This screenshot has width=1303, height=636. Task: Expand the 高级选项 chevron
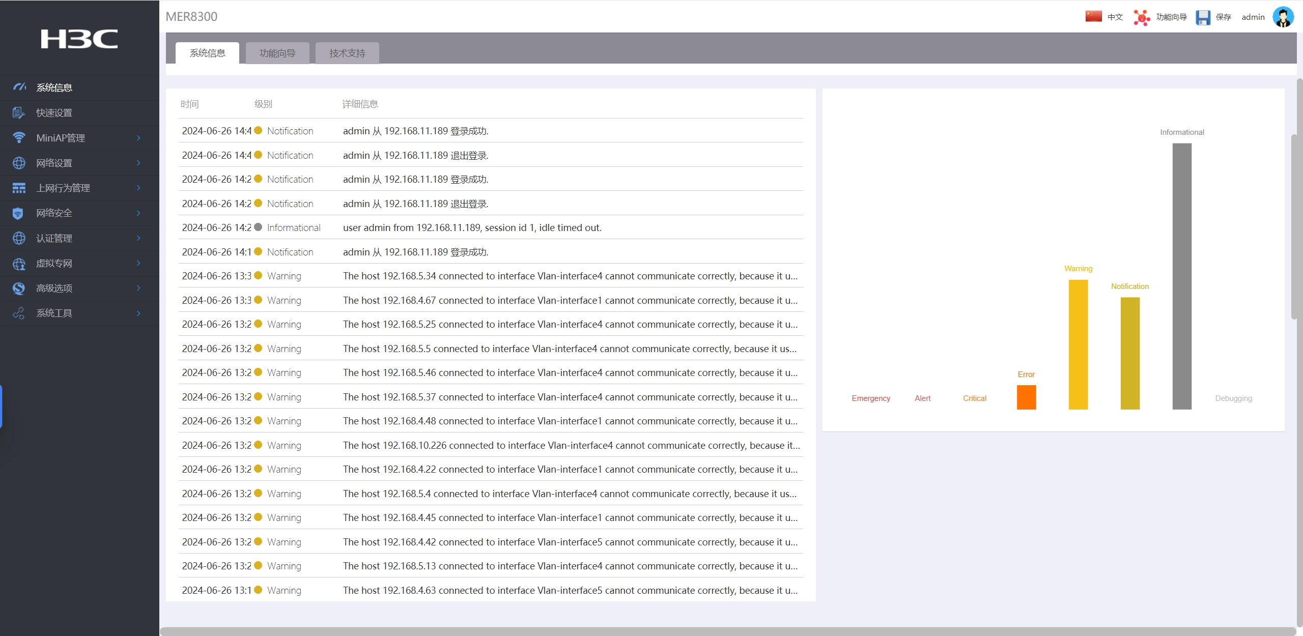pos(138,288)
